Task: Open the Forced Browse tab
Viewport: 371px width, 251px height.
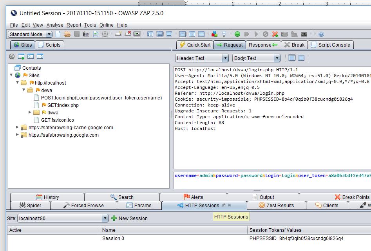Action: click(83, 205)
